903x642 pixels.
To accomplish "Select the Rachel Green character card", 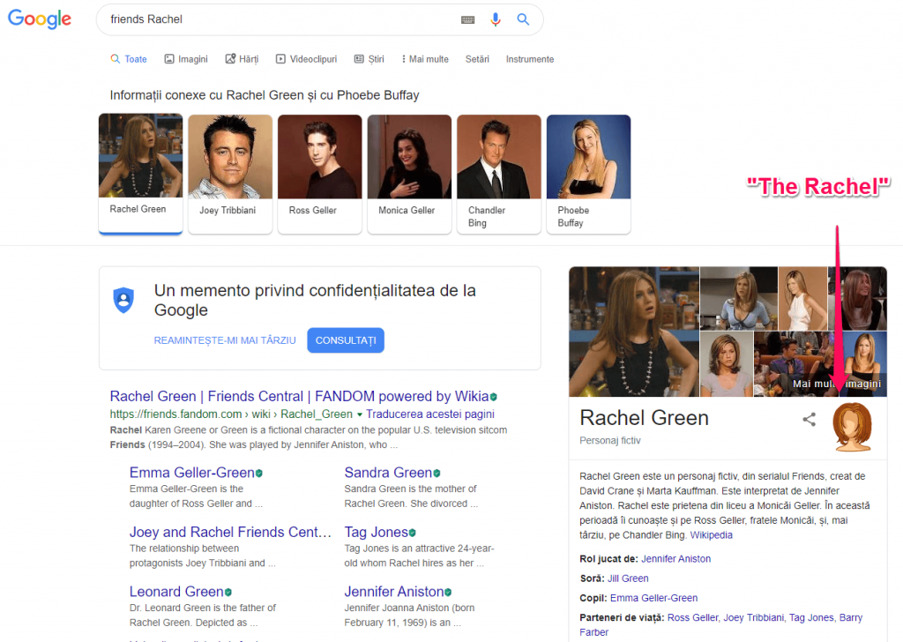I will pyautogui.click(x=140, y=174).
